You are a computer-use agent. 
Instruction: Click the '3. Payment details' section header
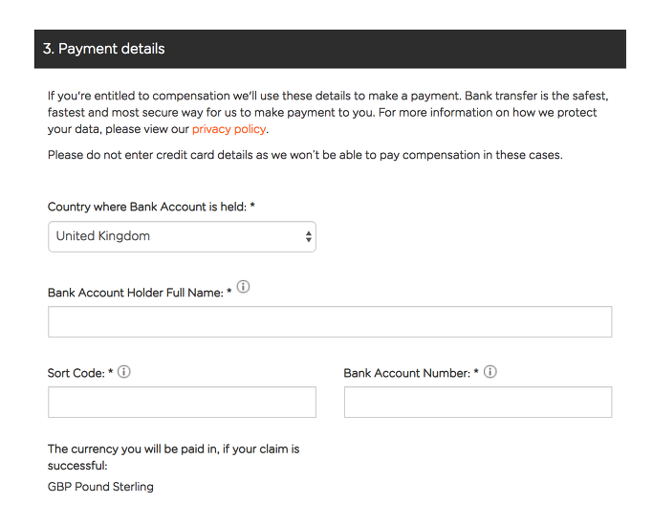pos(330,49)
